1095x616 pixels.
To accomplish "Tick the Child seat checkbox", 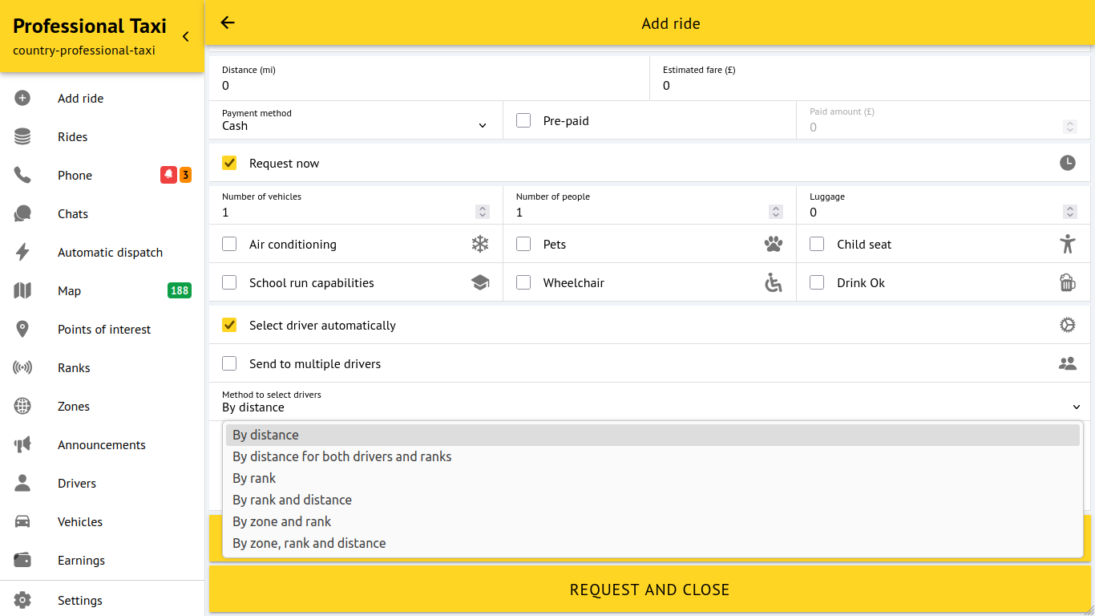I will coord(817,244).
